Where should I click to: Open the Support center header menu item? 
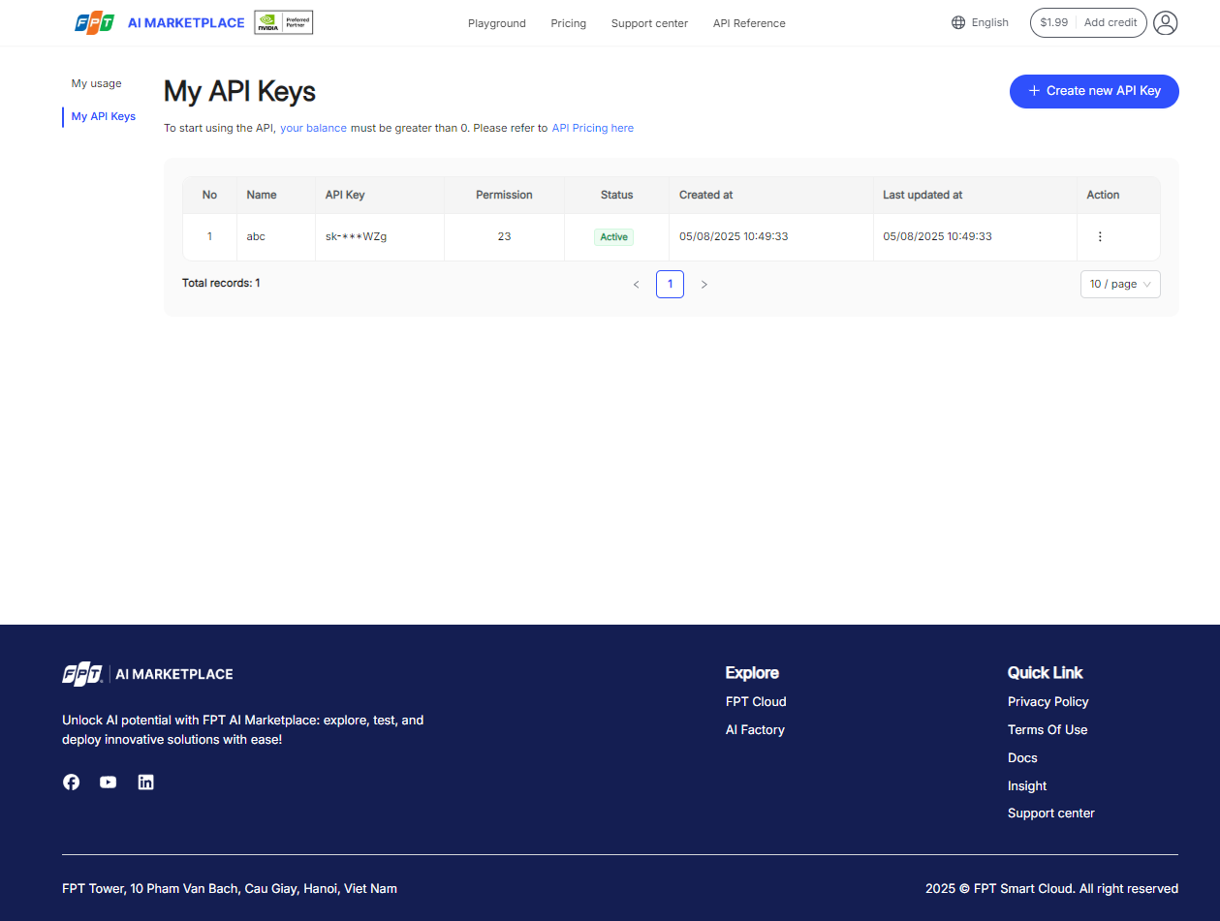(x=649, y=23)
